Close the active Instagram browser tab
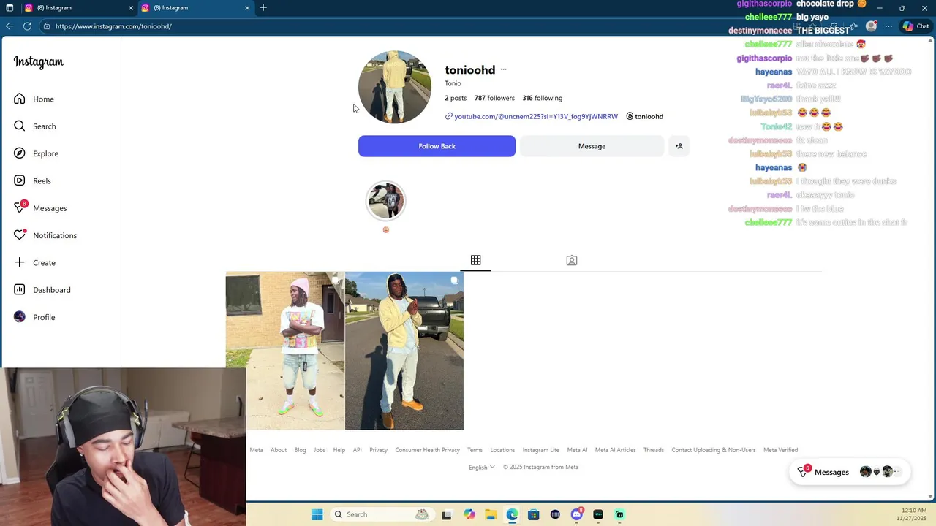 [x=247, y=8]
